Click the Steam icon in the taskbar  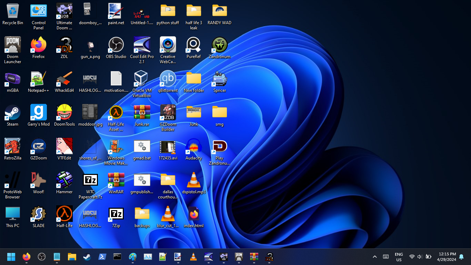(x=87, y=257)
